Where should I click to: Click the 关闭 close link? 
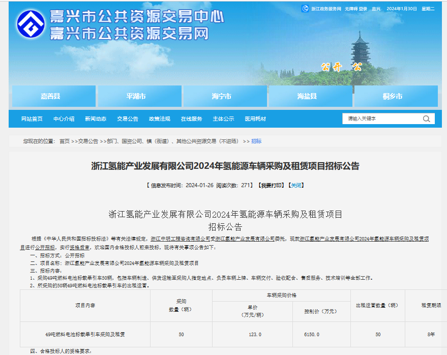[296, 185]
